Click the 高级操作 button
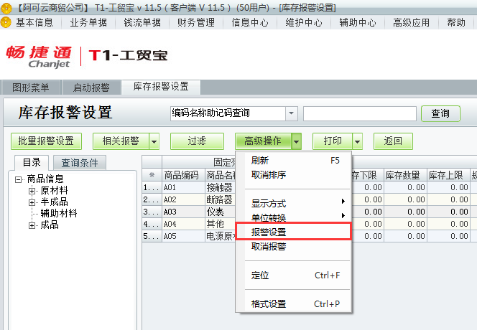The width and height of the screenshot is (477, 330). pyautogui.click(x=263, y=141)
